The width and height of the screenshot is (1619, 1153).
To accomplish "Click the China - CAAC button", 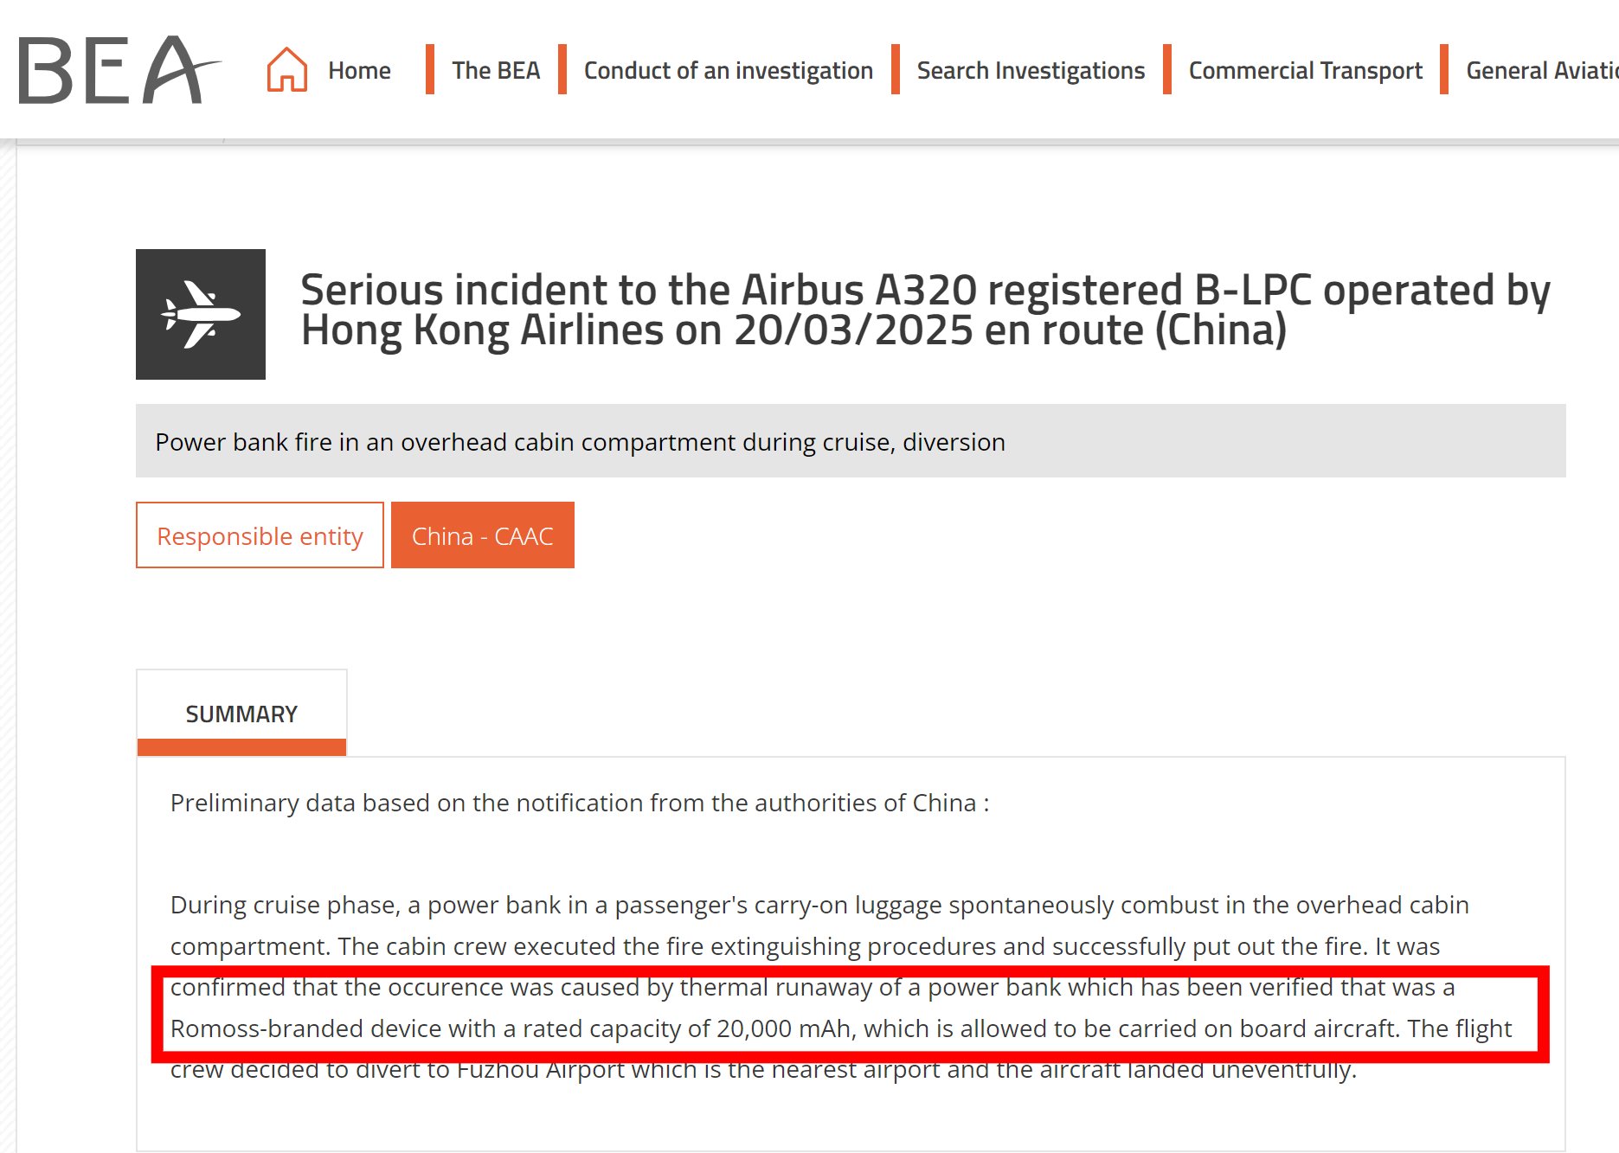I will [x=482, y=535].
